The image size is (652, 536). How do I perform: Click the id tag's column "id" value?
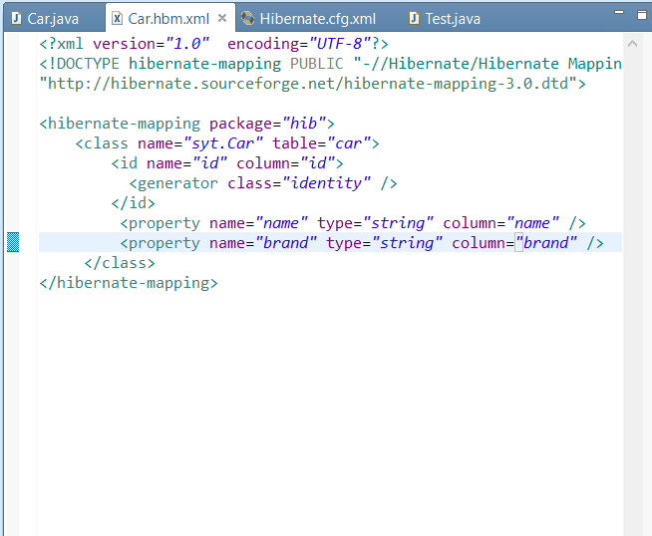coord(317,163)
